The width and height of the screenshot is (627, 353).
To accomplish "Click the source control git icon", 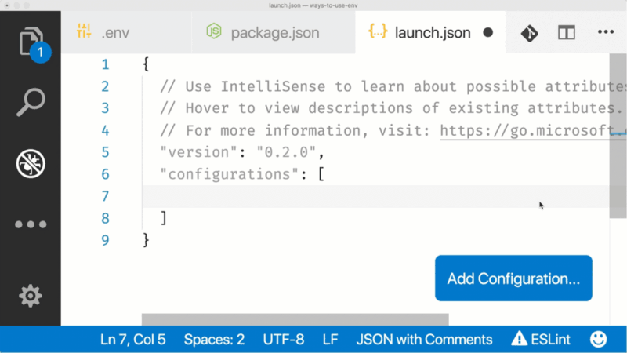I will (x=529, y=33).
